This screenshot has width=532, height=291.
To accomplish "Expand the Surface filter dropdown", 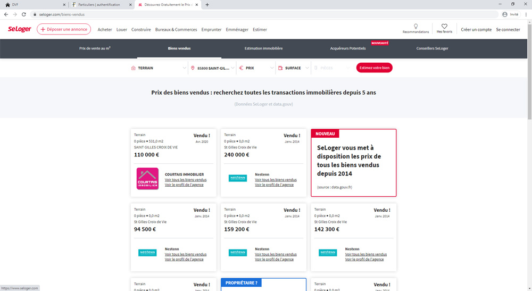I will 294,68.
